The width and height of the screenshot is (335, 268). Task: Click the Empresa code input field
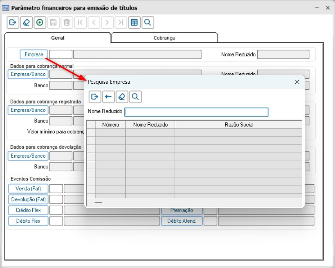[61, 54]
